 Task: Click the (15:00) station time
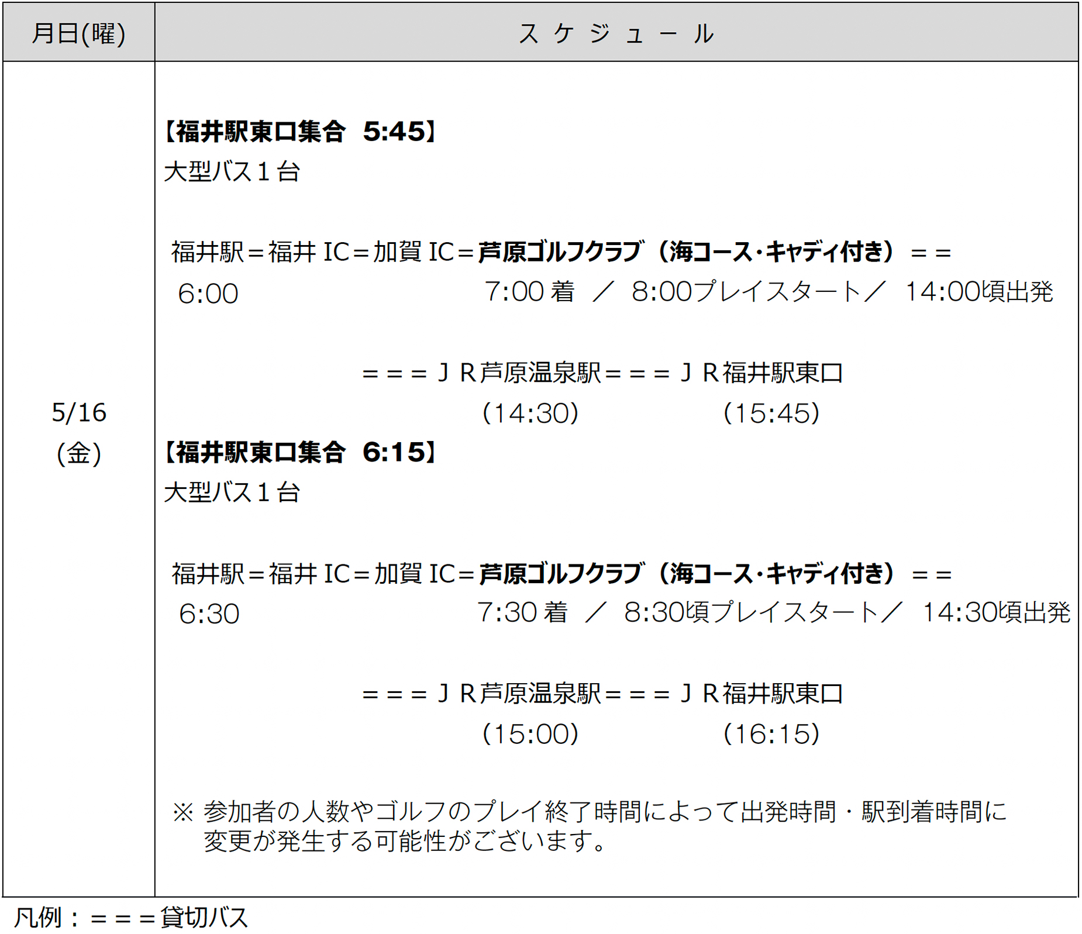[530, 734]
